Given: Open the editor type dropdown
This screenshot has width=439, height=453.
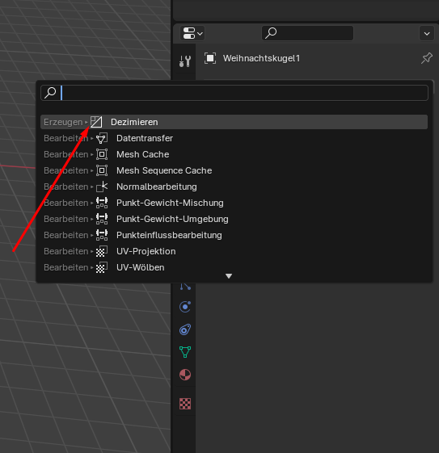Looking at the screenshot, I should pos(192,33).
